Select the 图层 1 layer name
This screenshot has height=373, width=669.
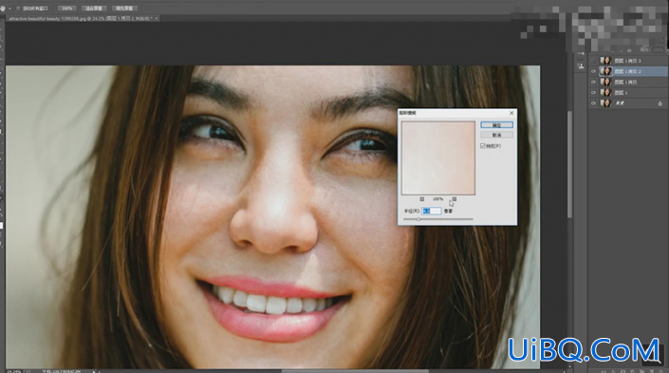622,93
